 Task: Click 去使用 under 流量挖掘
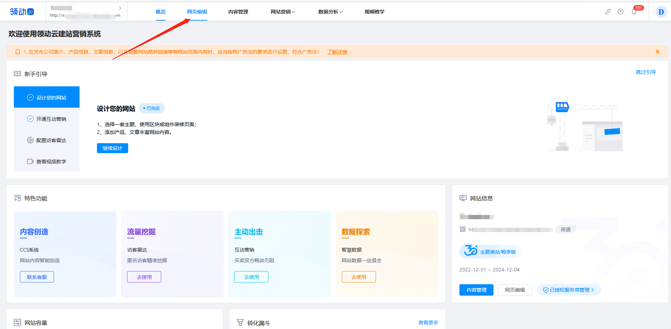click(x=144, y=277)
